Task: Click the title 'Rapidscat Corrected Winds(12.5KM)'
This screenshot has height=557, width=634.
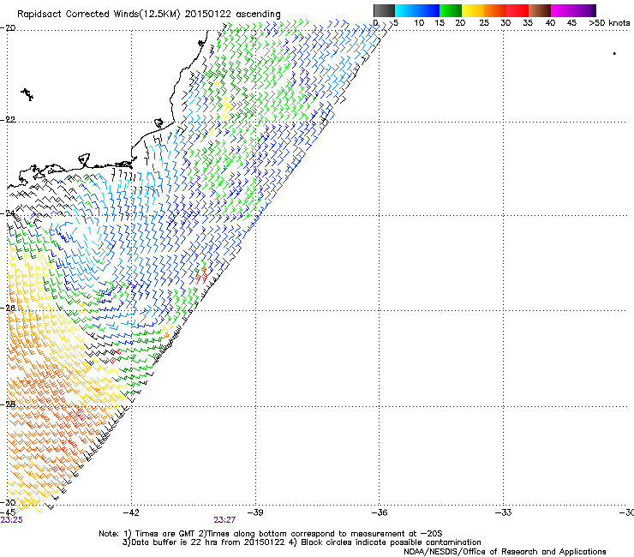Action: 99,15
